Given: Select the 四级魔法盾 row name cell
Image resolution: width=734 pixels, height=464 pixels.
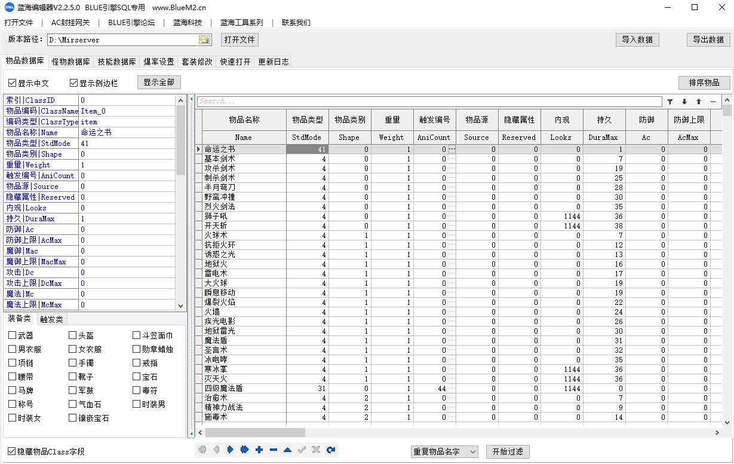Looking at the screenshot, I should pos(244,388).
